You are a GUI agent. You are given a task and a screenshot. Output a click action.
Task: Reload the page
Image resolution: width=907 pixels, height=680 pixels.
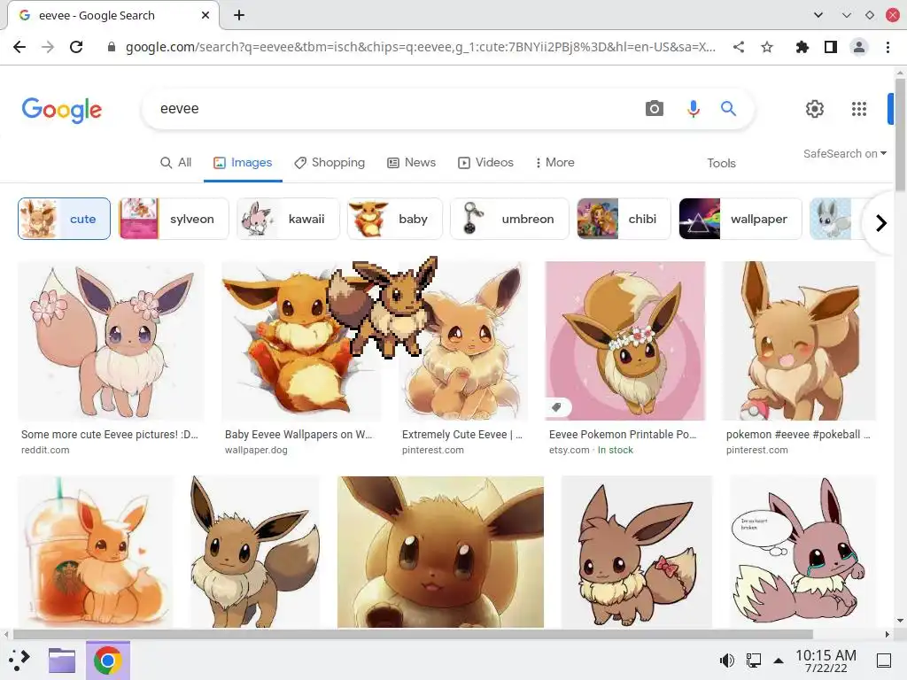76,47
